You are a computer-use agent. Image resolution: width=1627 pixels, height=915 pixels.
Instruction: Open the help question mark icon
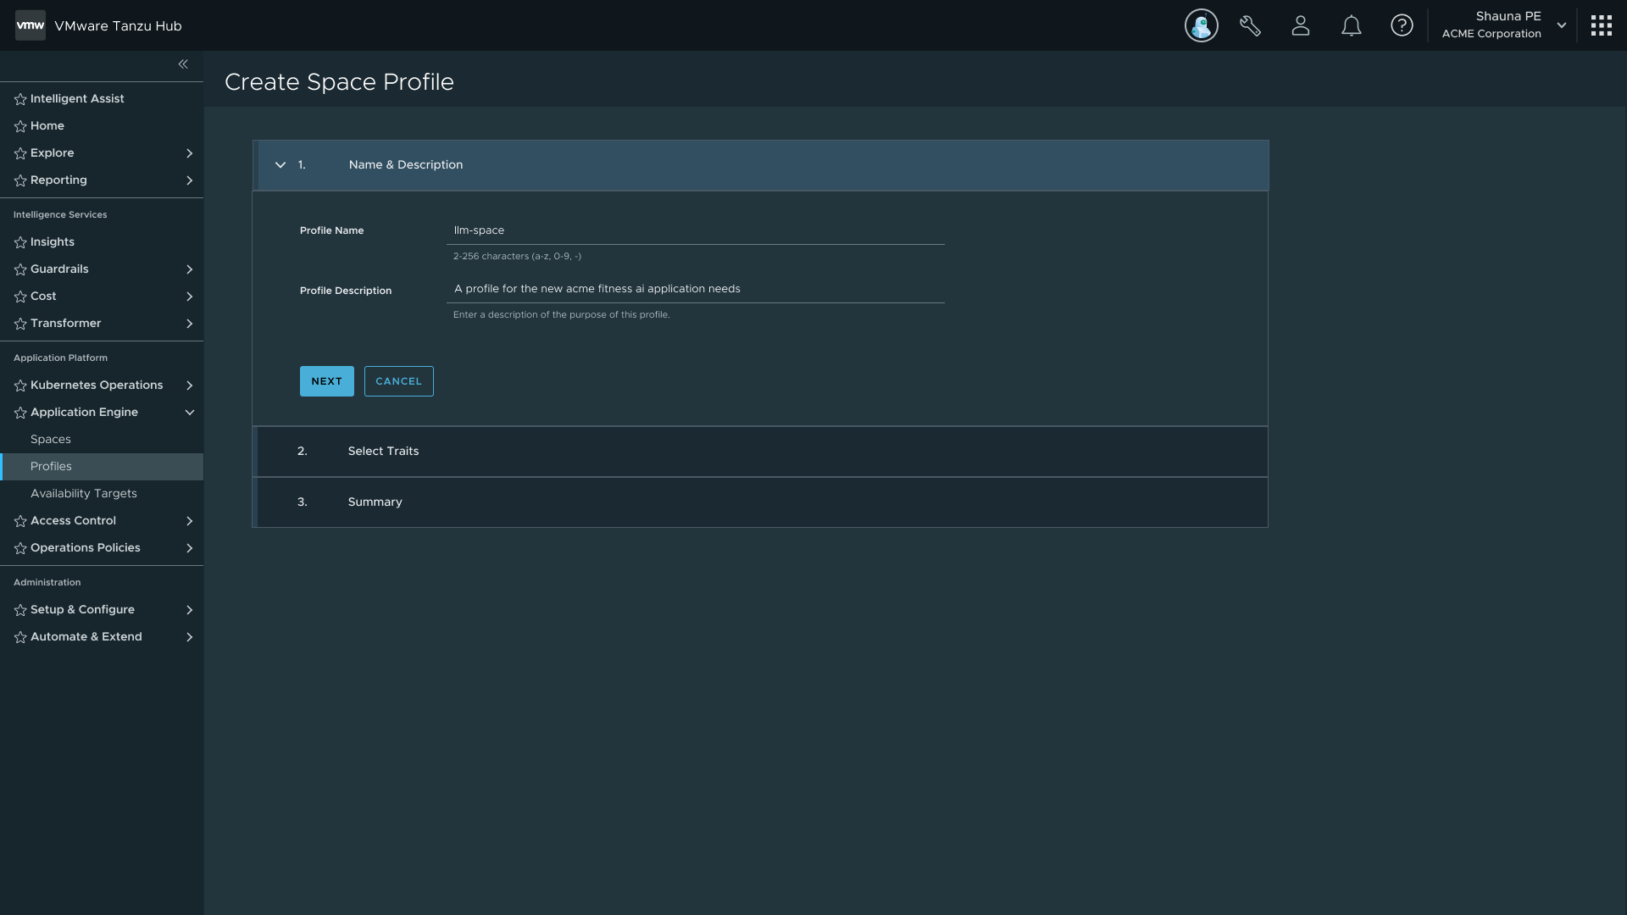tap(1402, 25)
